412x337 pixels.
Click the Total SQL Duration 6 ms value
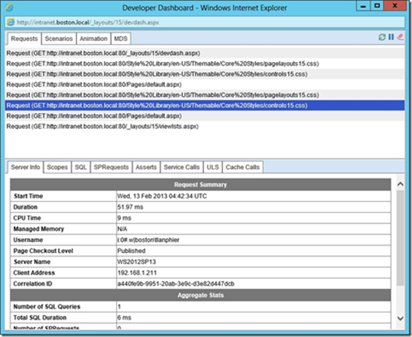click(x=124, y=318)
